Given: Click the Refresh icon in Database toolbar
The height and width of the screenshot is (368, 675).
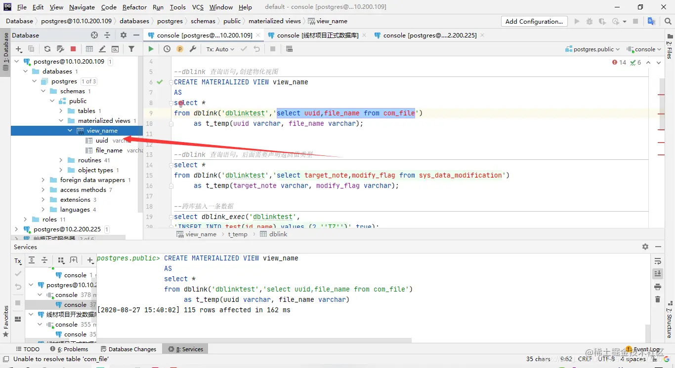Looking at the screenshot, I should (47, 49).
